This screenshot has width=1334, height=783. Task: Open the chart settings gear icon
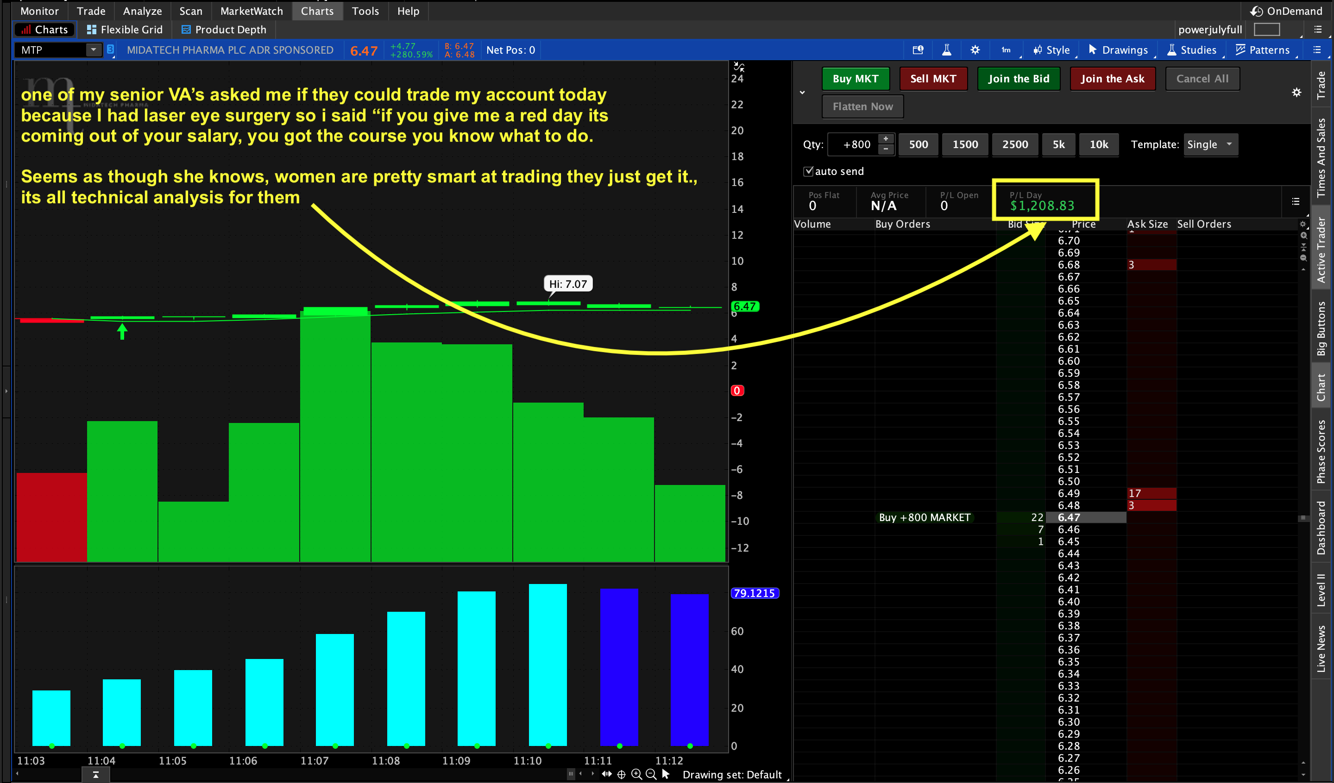point(975,50)
